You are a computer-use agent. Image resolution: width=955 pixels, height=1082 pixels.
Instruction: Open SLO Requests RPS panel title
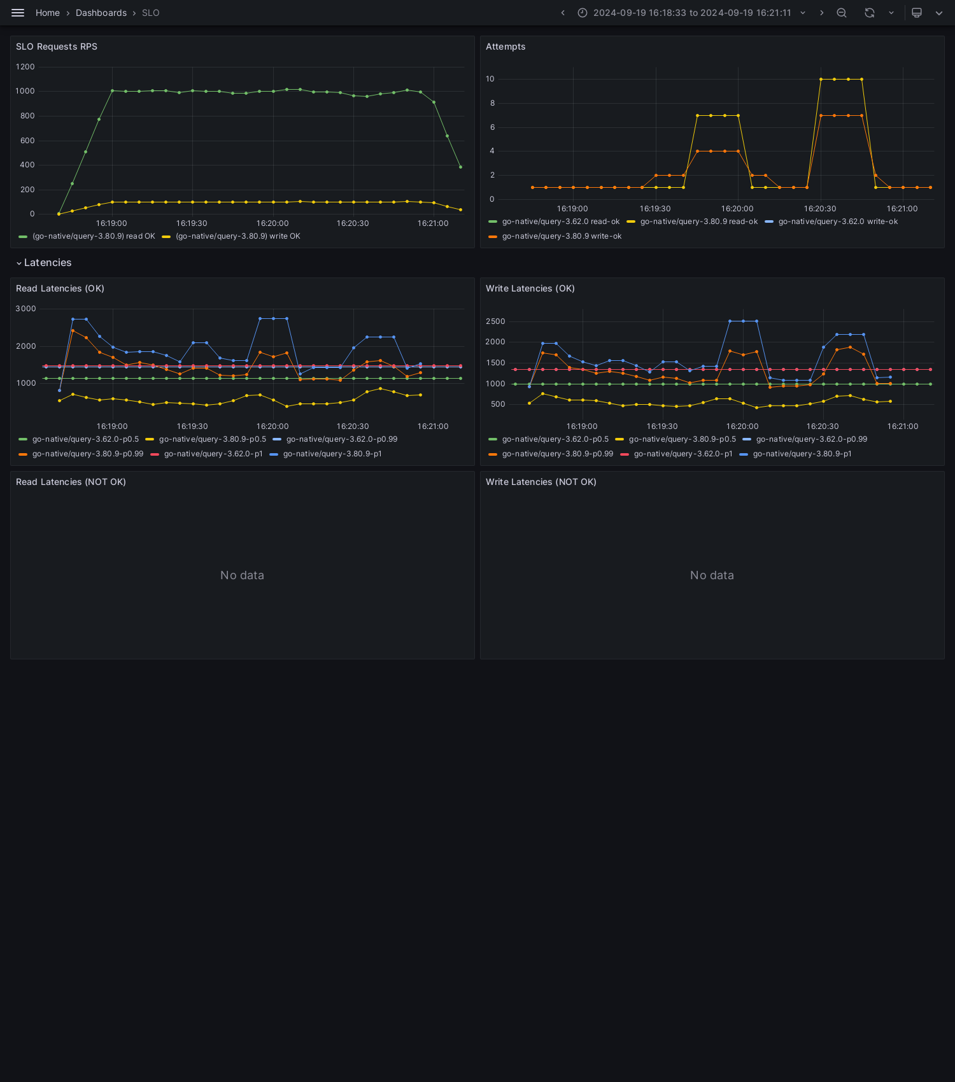(57, 46)
